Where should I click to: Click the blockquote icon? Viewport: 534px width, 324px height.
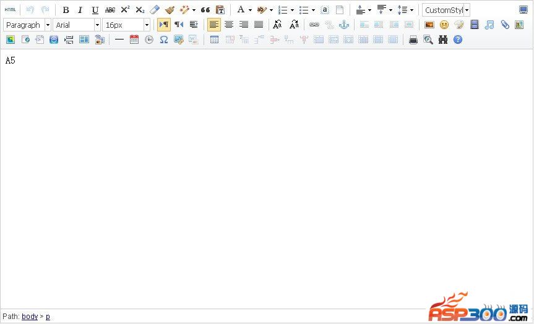coord(205,10)
